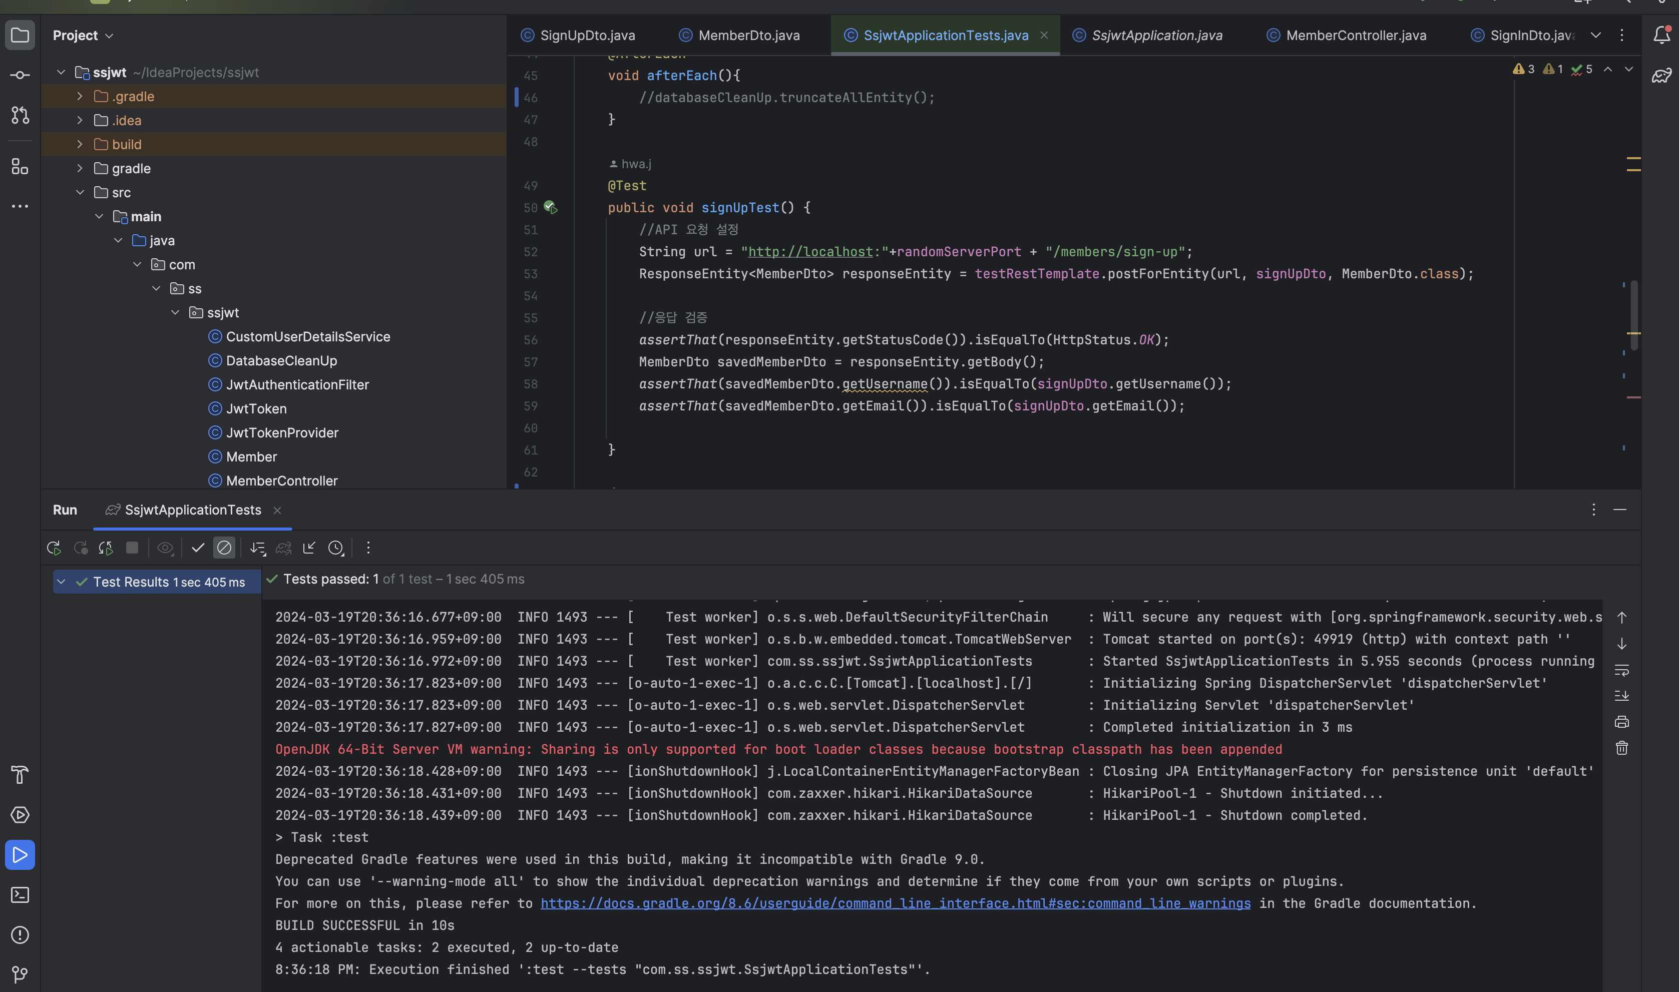Expand the build folder in the project tree
1679x992 pixels.
click(80, 144)
